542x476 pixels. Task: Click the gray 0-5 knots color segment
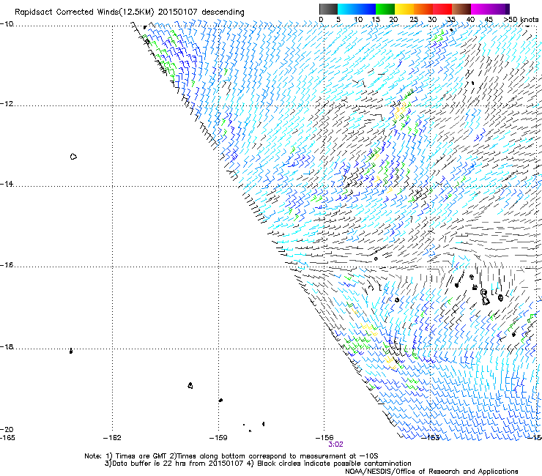(328, 9)
